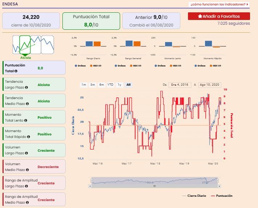Toggle Endesa legend dot under Rango Diario
The image size is (258, 208).
pyautogui.click(x=76, y=66)
